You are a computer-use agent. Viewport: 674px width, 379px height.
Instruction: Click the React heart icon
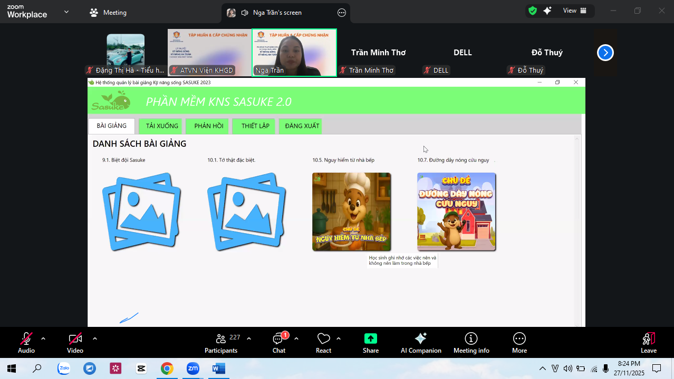323,338
